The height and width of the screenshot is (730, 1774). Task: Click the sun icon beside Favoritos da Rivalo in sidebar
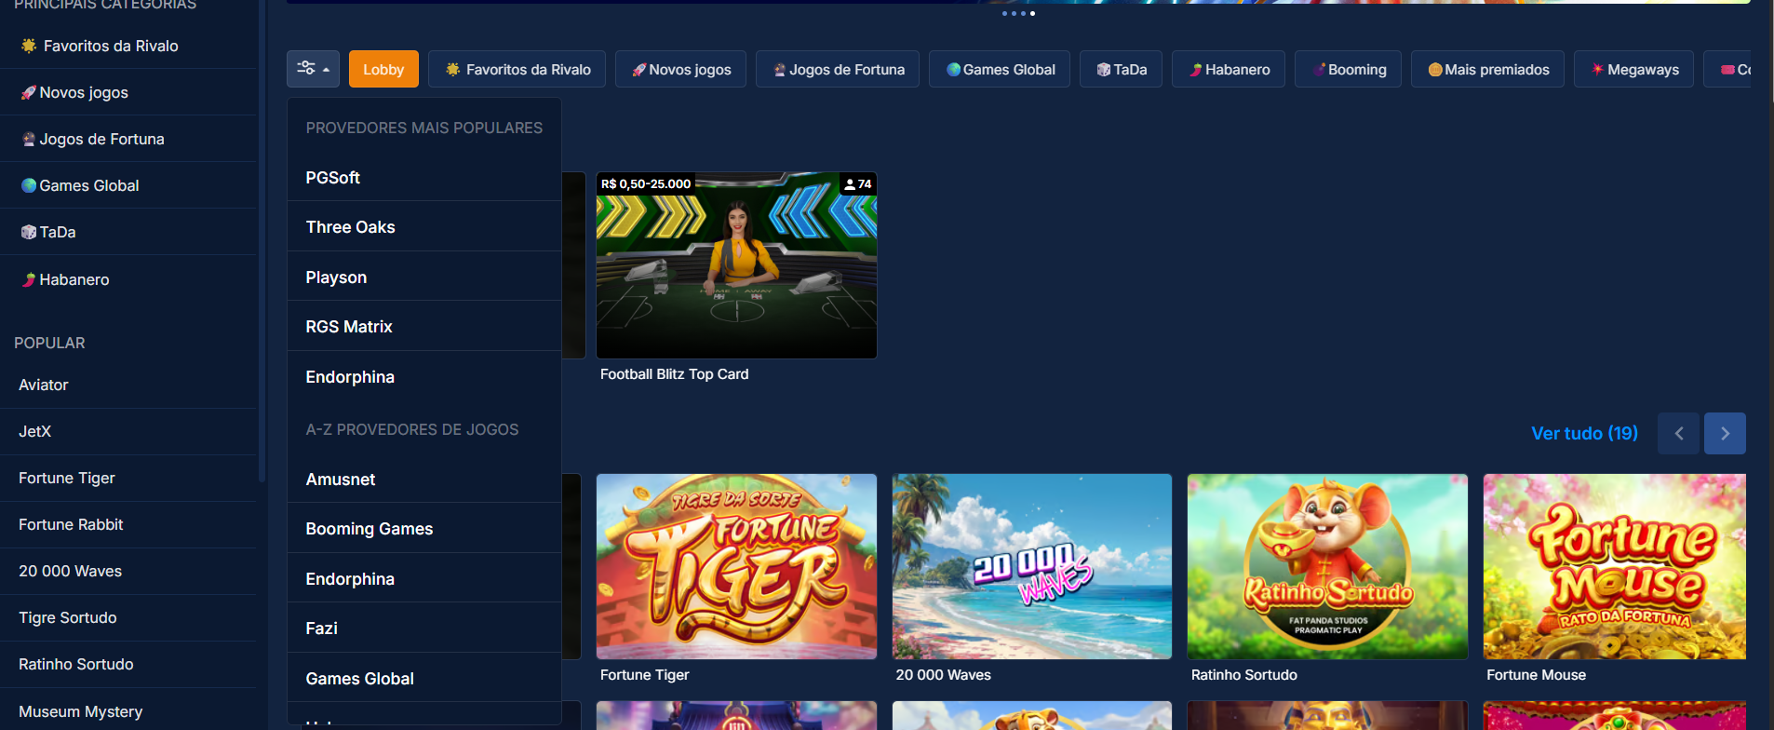click(x=29, y=46)
